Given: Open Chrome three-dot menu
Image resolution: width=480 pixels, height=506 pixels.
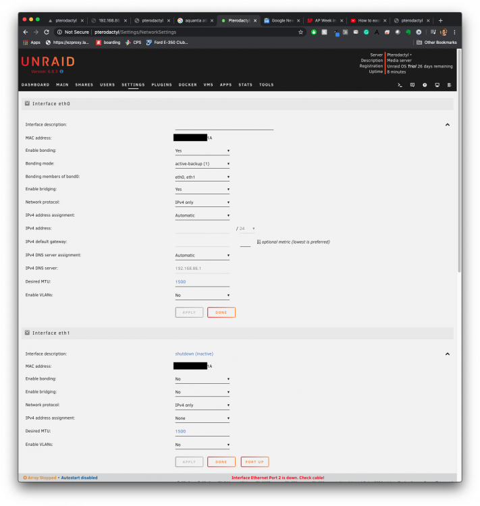Looking at the screenshot, I should pos(454,32).
